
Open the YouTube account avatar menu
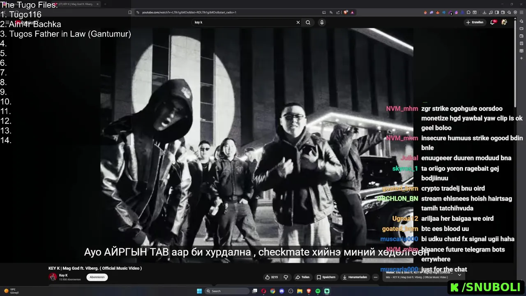pos(504,22)
